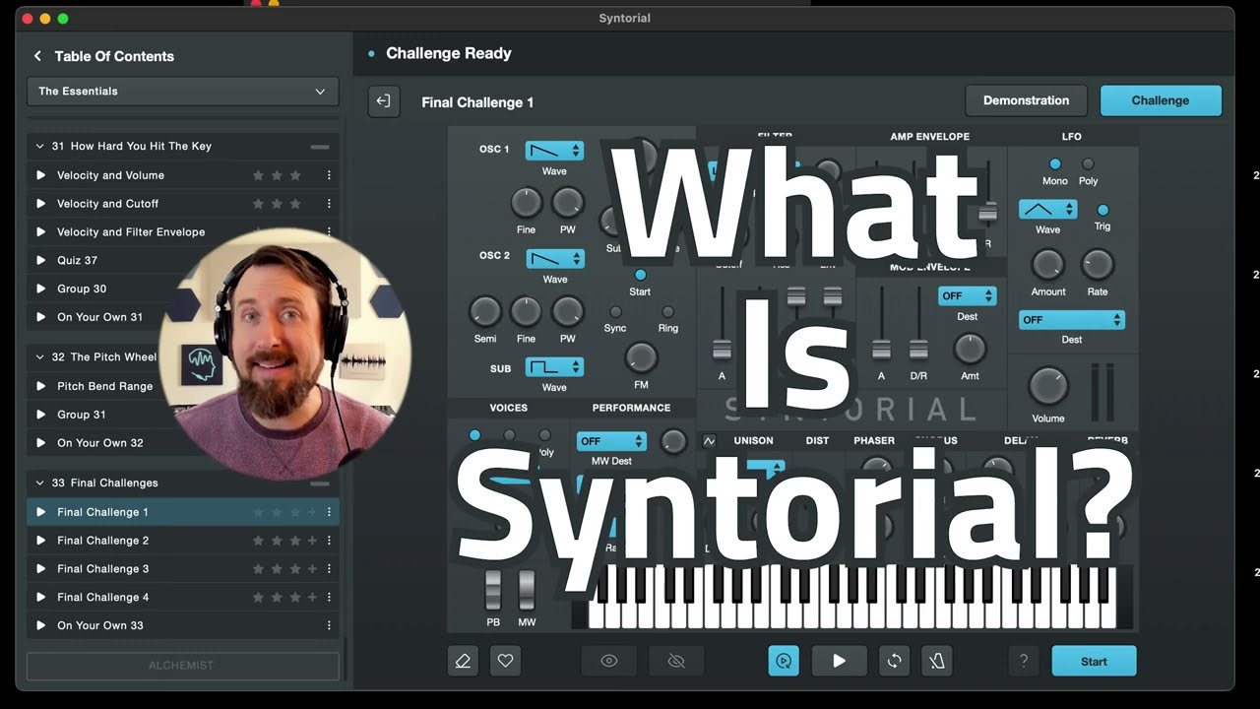
Task: Click the exit lesson icon beside Final Challenge 1
Action: tap(384, 101)
